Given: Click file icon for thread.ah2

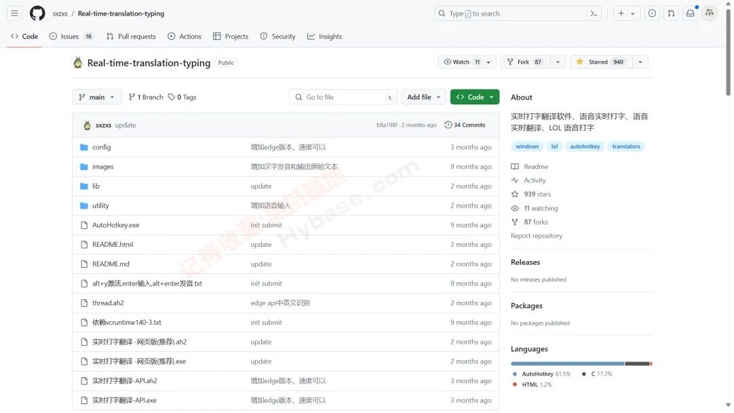Looking at the screenshot, I should click(x=84, y=303).
